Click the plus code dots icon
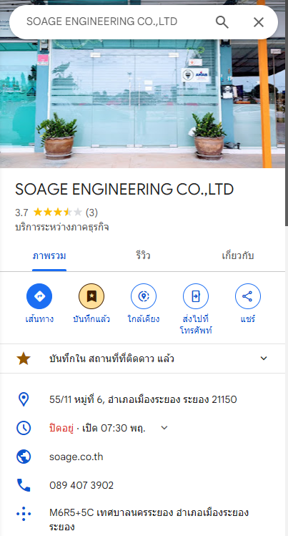288x536 pixels. click(x=24, y=513)
